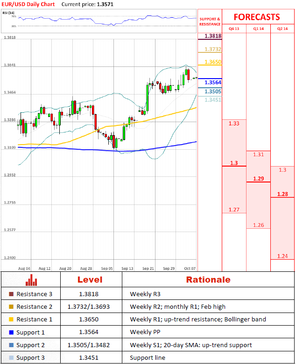
Task: Click the 1.3732 resistance level marker
Action: pyautogui.click(x=213, y=49)
